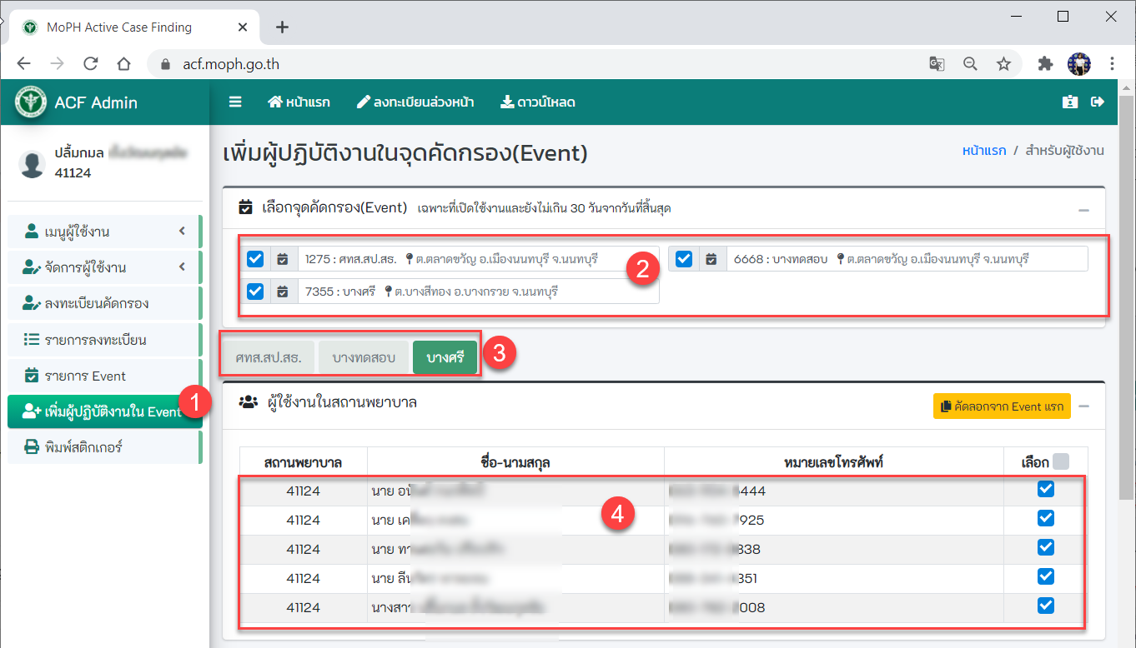Collapse the เลือกจุดคัดกรอง(Event) panel
This screenshot has width=1136, height=648.
[x=1083, y=210]
